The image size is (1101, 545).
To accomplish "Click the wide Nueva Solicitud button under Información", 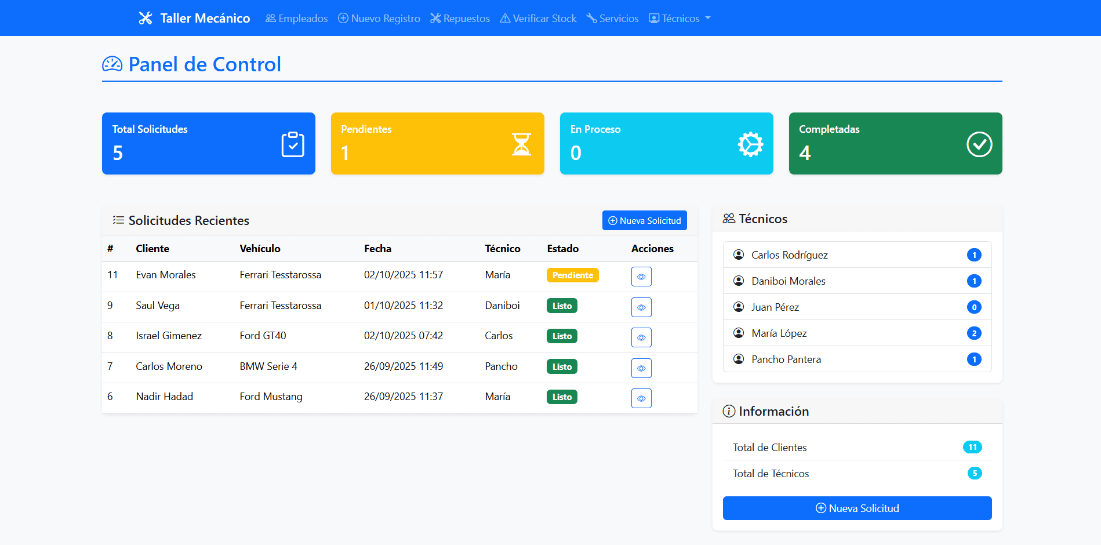I will (857, 508).
